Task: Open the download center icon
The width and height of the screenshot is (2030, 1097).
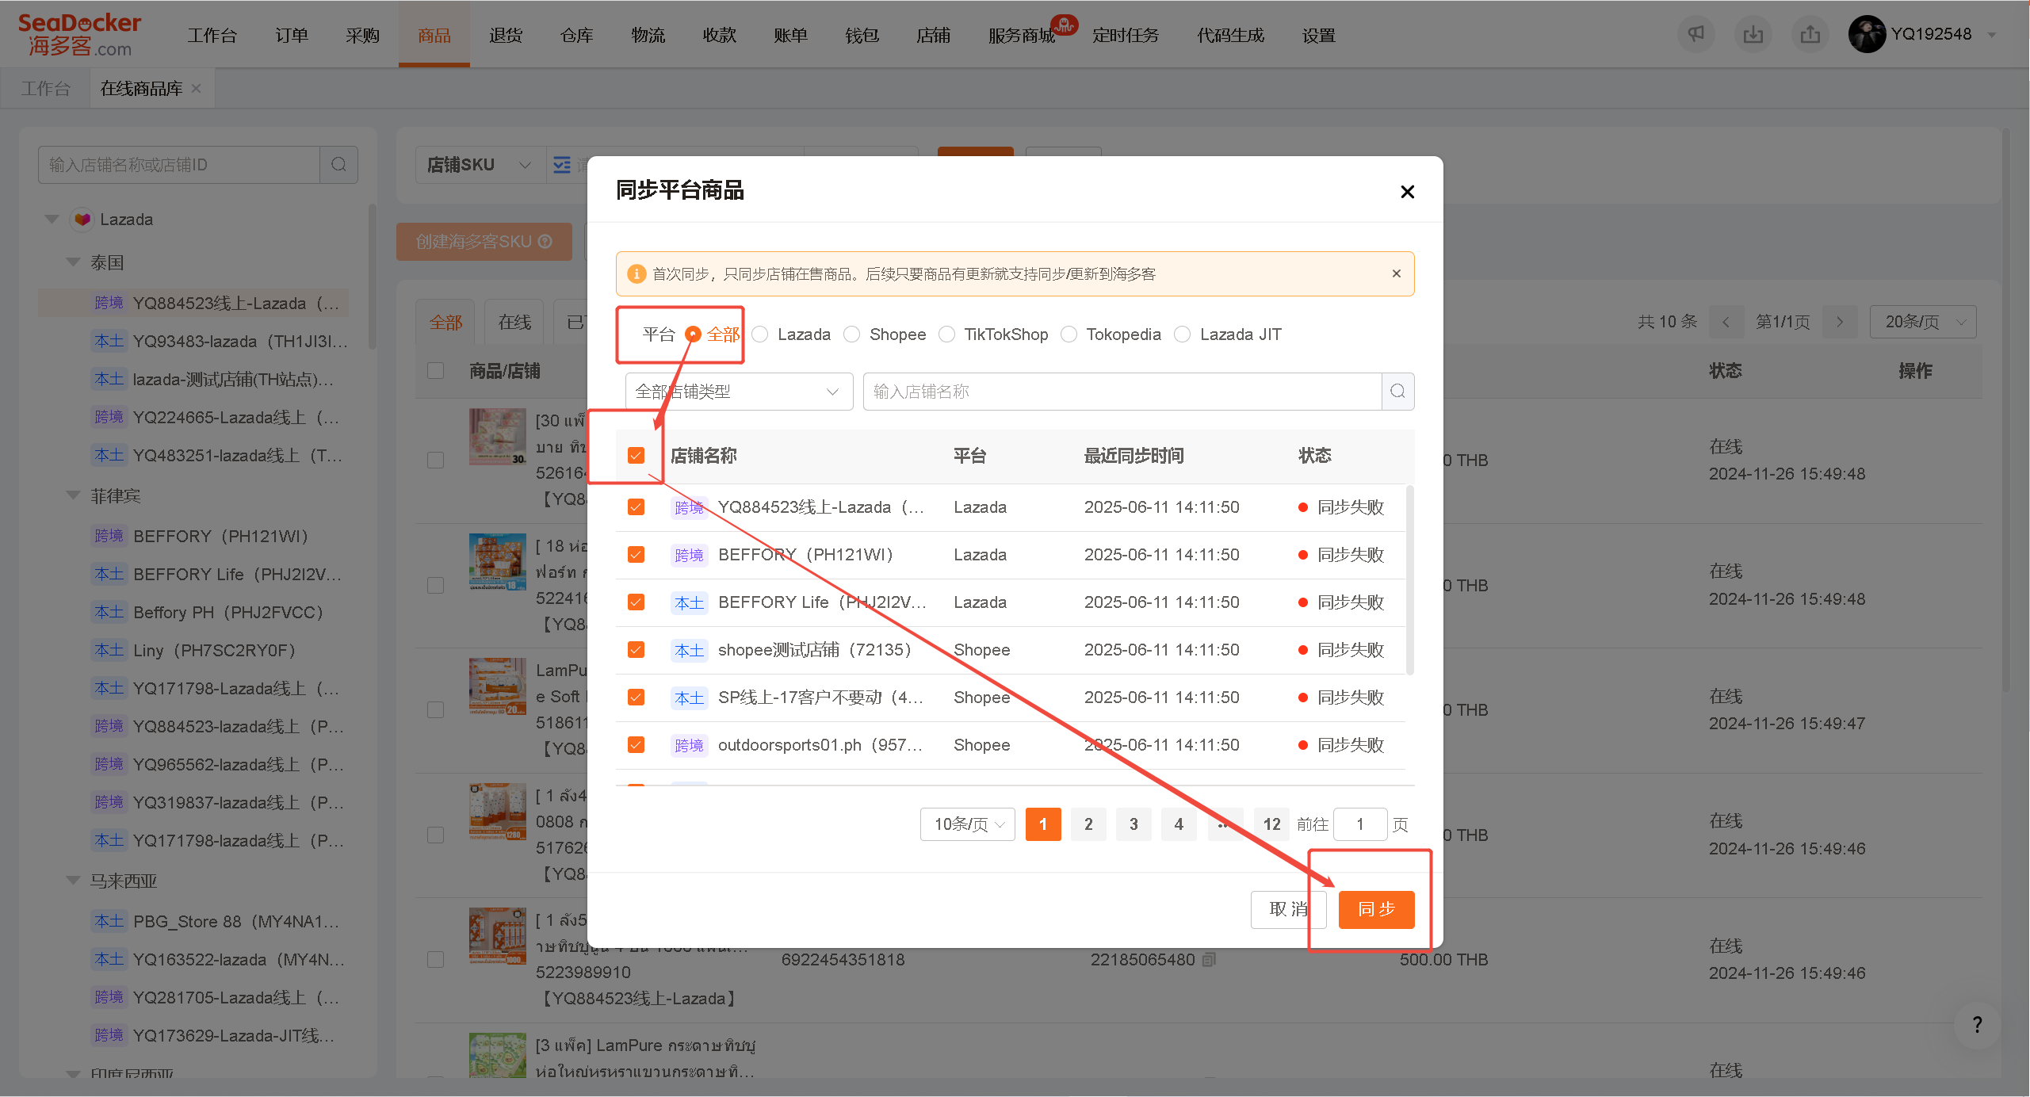Action: pos(1753,35)
